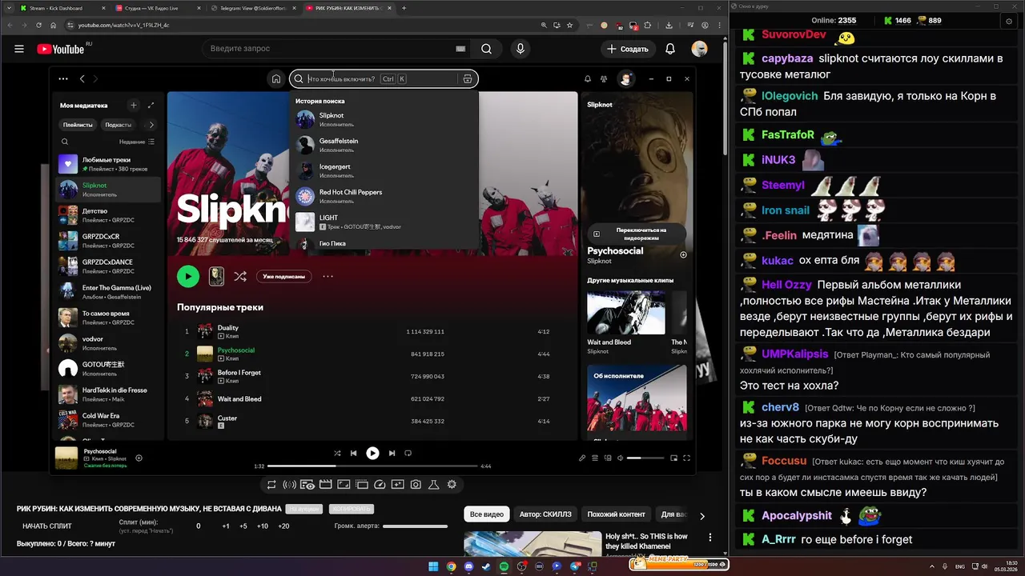Play the Before I Forget track row

(x=372, y=376)
